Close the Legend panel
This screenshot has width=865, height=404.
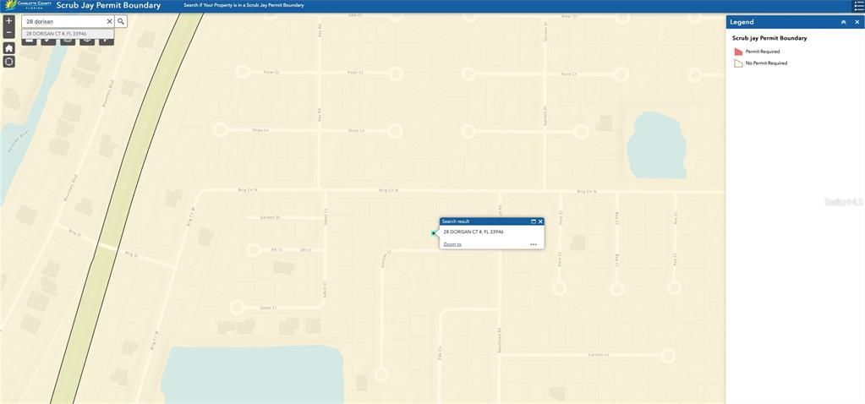857,22
